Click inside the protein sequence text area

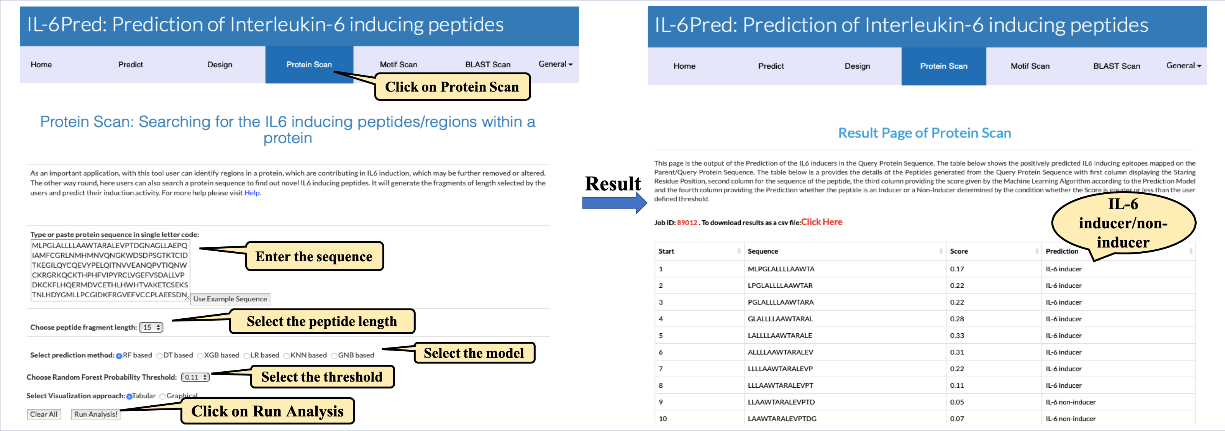pyautogui.click(x=109, y=270)
